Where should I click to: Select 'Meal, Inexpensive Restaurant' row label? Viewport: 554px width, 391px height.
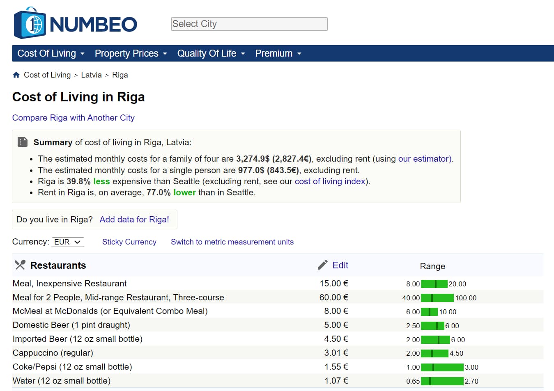pyautogui.click(x=70, y=284)
